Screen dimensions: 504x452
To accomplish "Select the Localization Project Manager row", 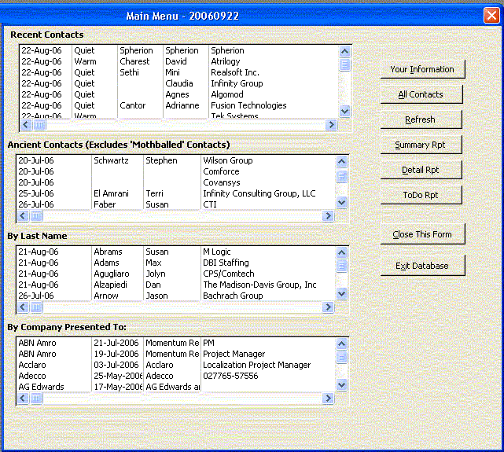I will [x=176, y=365].
